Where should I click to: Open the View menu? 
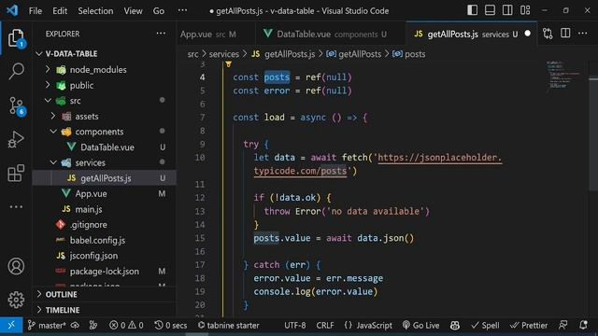133,10
